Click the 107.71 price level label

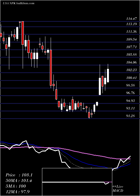[x=132, y=47]
